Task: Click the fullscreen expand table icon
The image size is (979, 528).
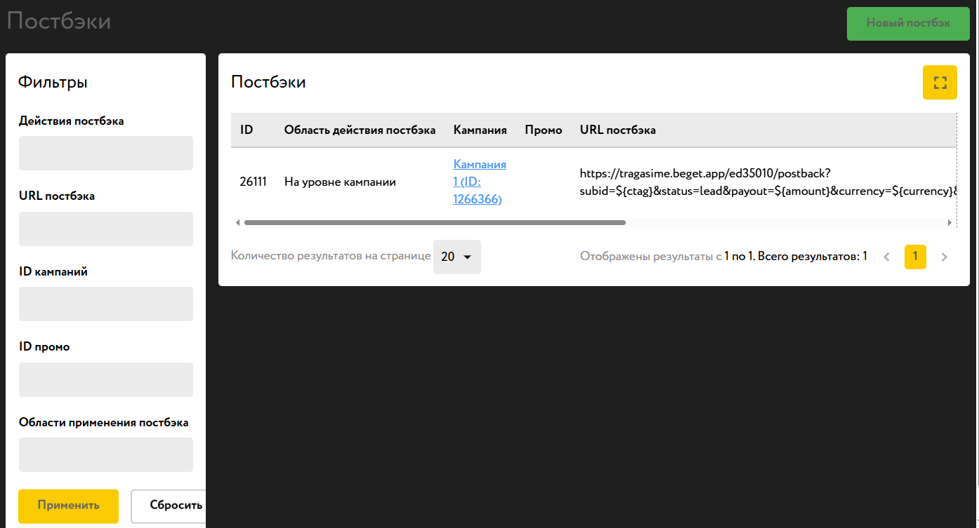Action: click(x=940, y=83)
